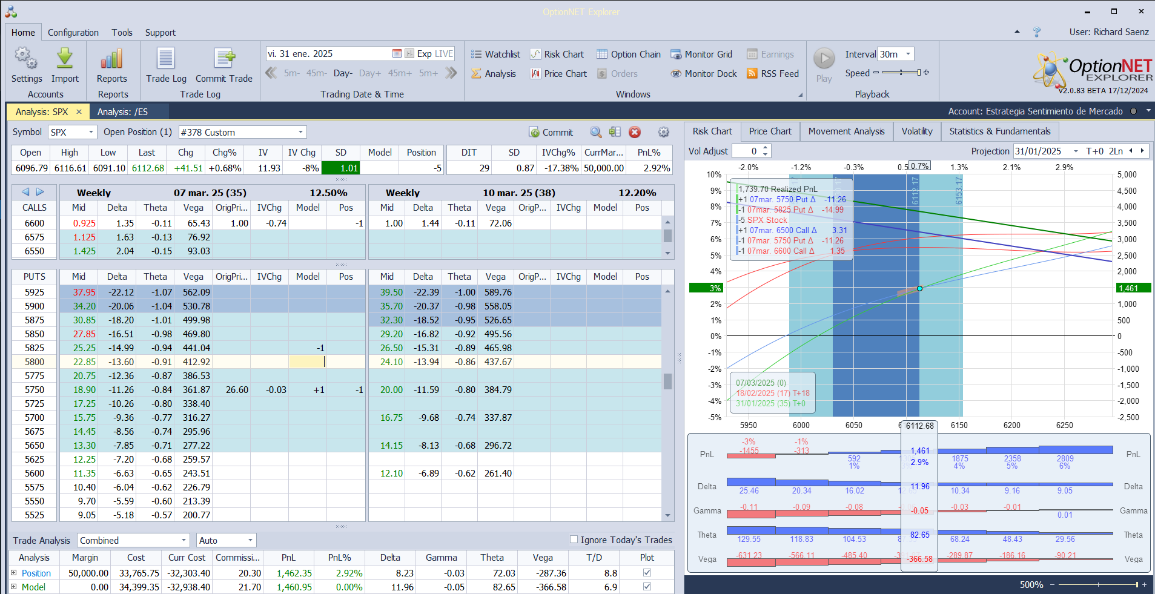Open Price Chart from the Windows group
The image size is (1155, 594).
[558, 74]
